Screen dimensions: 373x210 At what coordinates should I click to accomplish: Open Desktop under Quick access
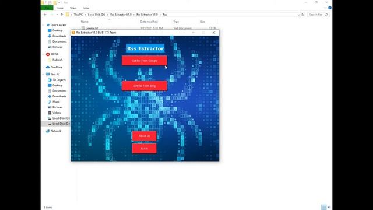57,30
